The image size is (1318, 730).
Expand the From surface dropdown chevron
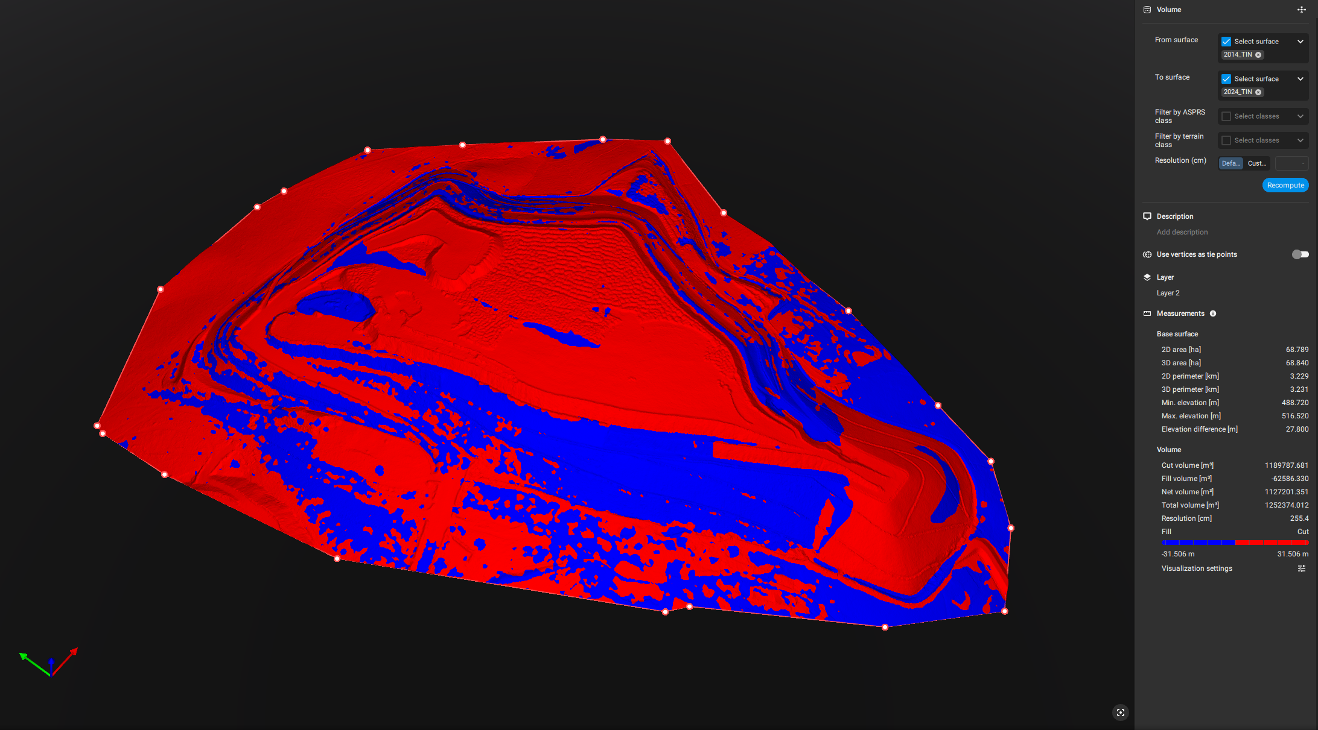pyautogui.click(x=1300, y=41)
